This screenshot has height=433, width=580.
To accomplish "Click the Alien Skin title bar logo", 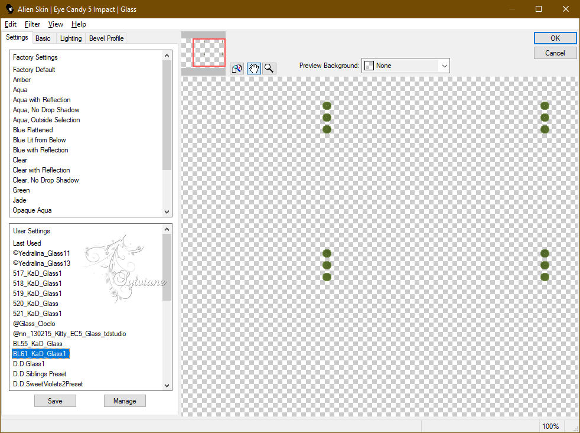I will coord(9,9).
